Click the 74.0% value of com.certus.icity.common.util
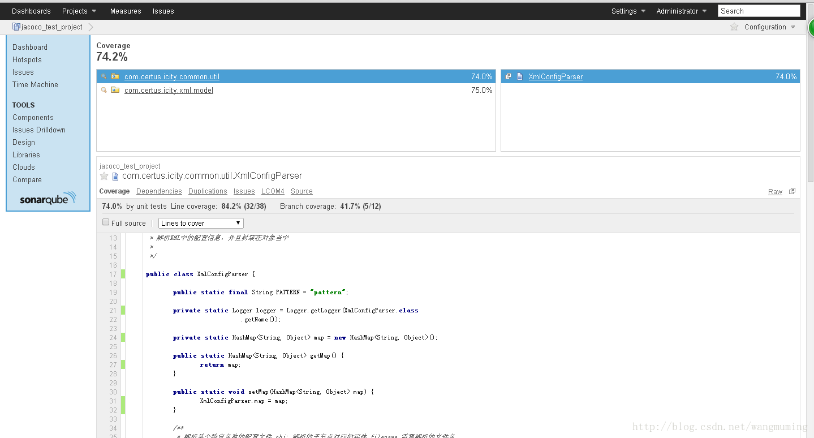The image size is (814, 438). point(481,76)
